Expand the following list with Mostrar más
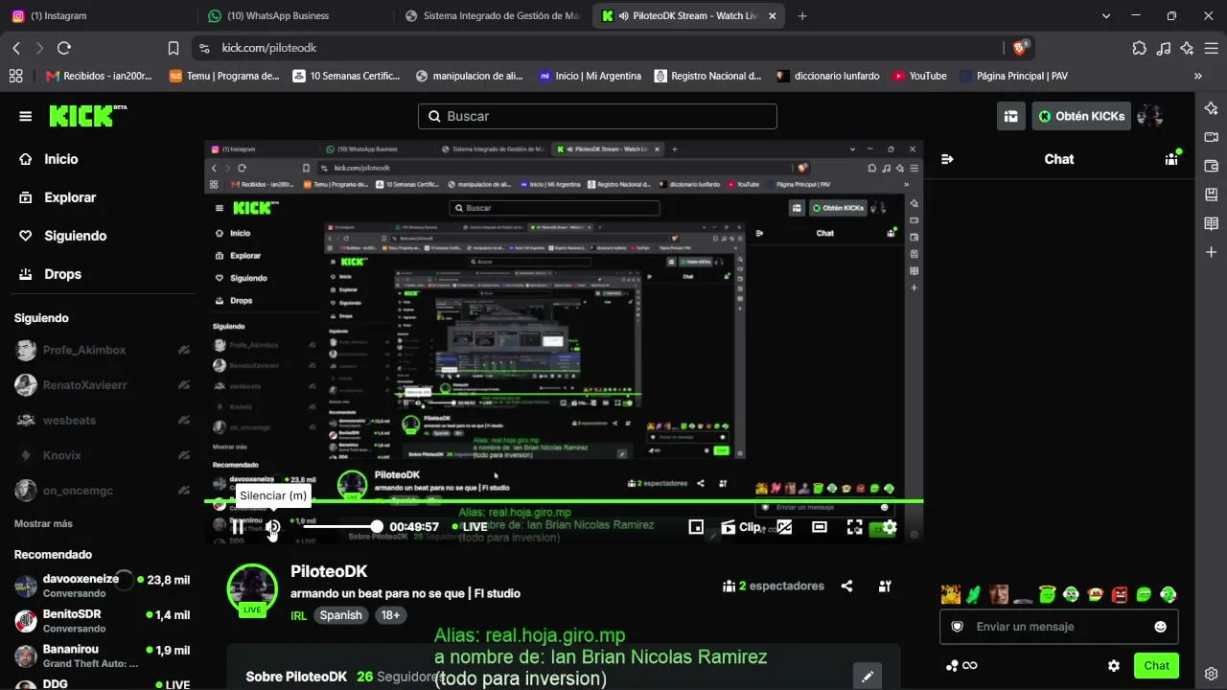This screenshot has height=690, width=1227. (x=43, y=524)
